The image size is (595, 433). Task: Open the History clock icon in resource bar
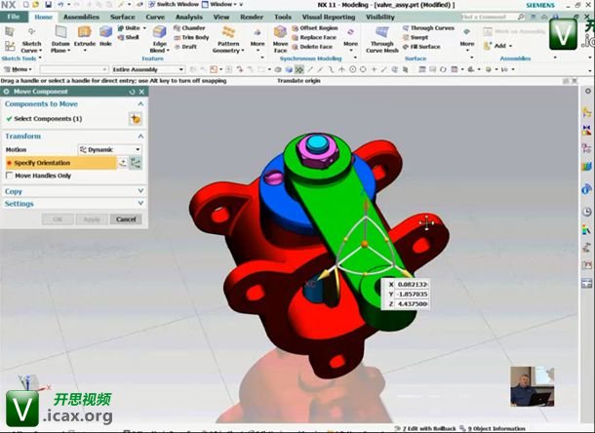(586, 212)
